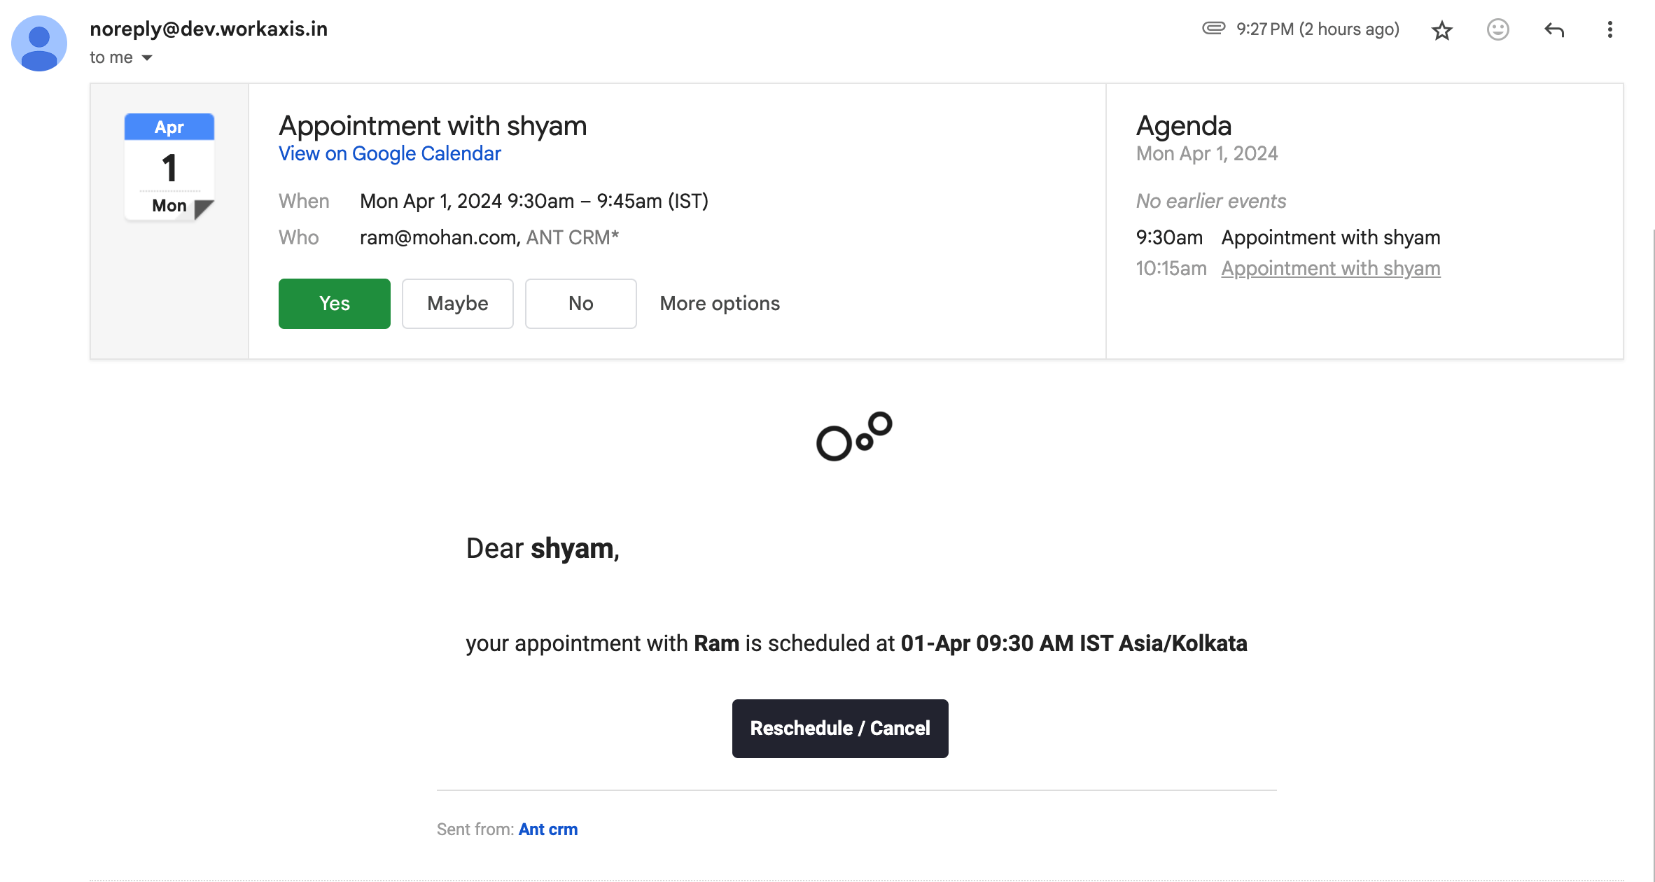Open the 10:15am Appointment with shyam agenda link
The image size is (1655, 882).
pos(1330,268)
